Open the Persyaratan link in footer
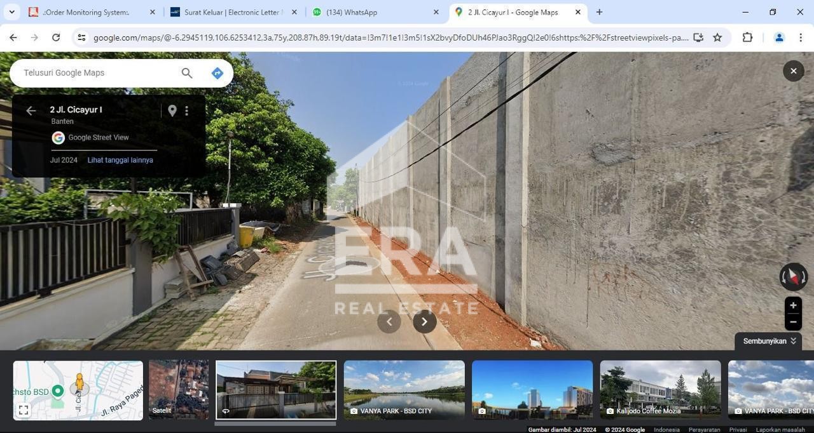 point(704,430)
